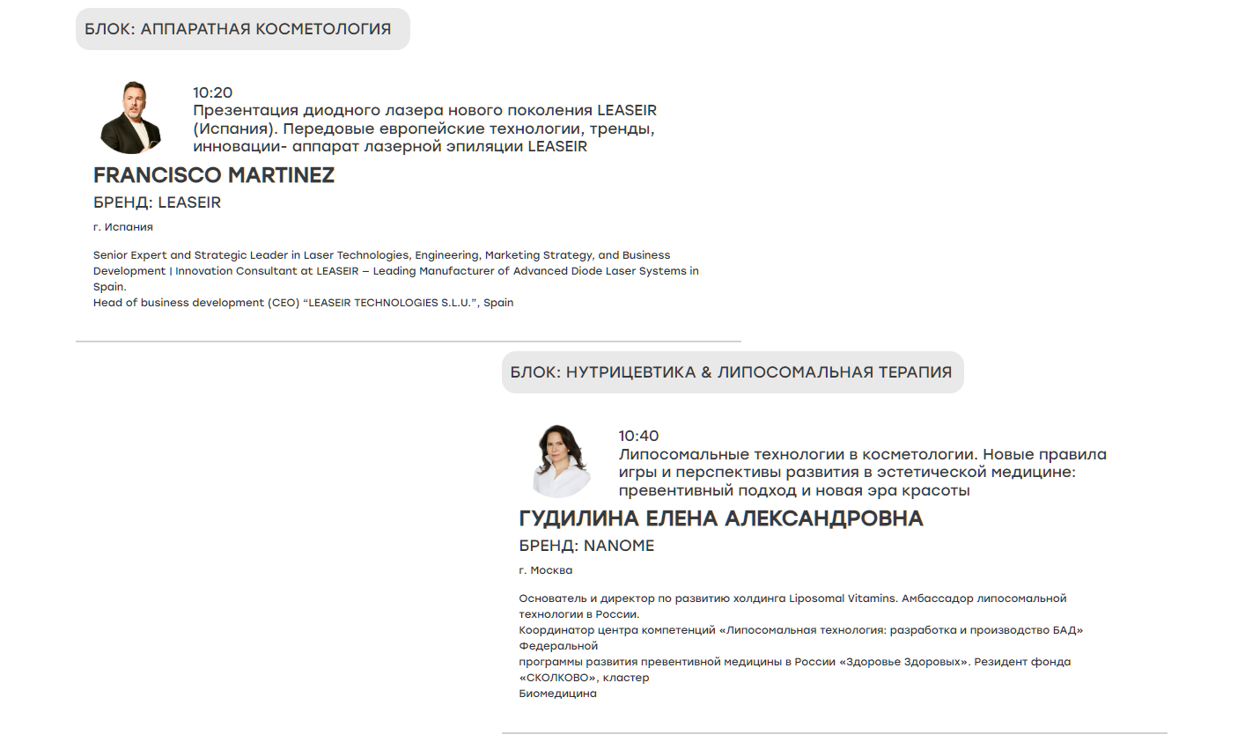This screenshot has height=749, width=1245.
Task: Click the text БРЕНД: NANOME
Action: coord(586,546)
